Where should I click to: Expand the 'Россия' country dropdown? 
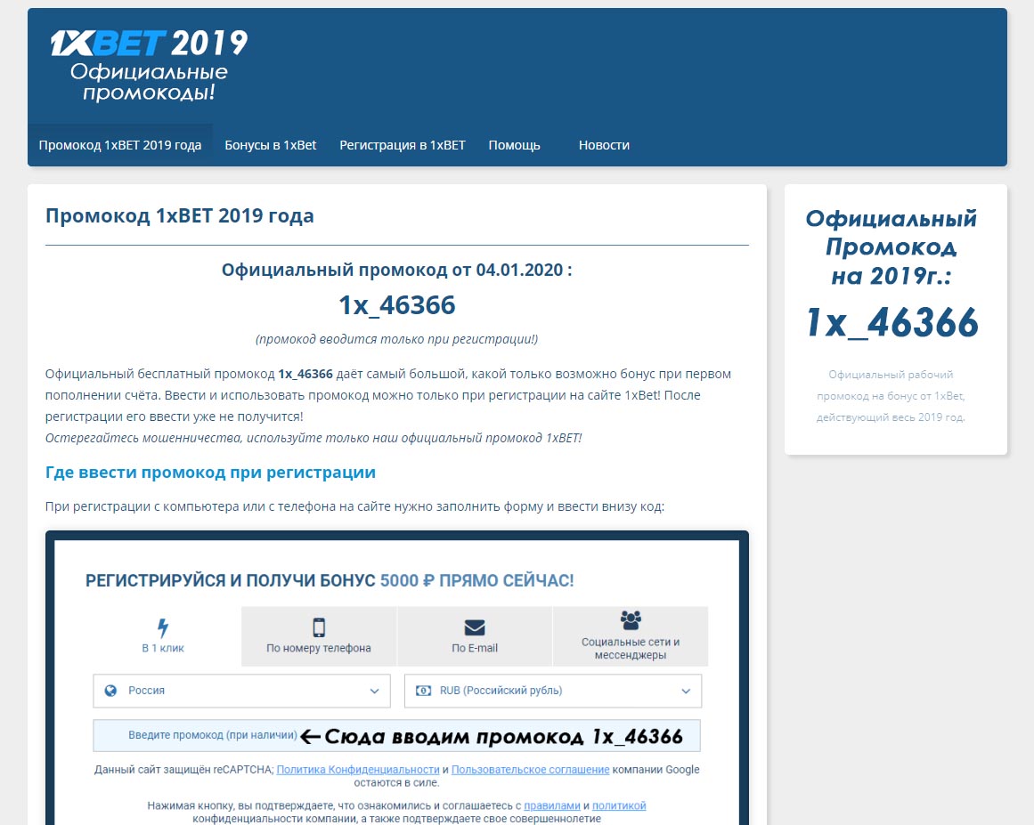click(x=242, y=691)
